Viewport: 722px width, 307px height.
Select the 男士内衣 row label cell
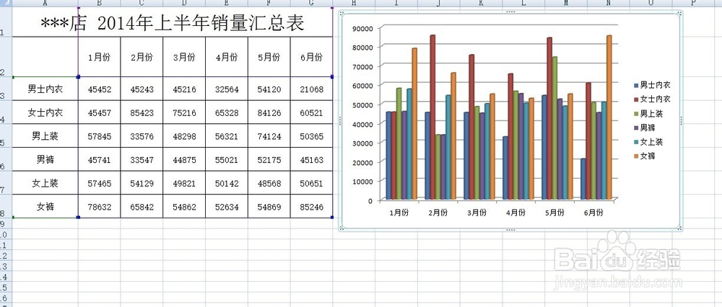point(45,89)
